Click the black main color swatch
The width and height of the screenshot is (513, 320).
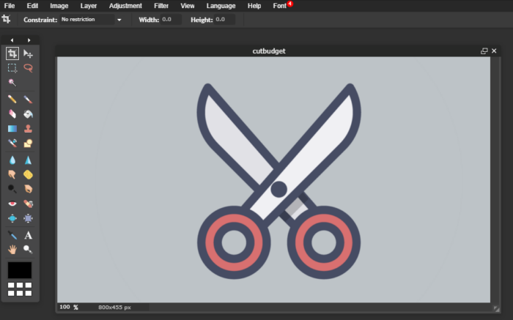[20, 270]
